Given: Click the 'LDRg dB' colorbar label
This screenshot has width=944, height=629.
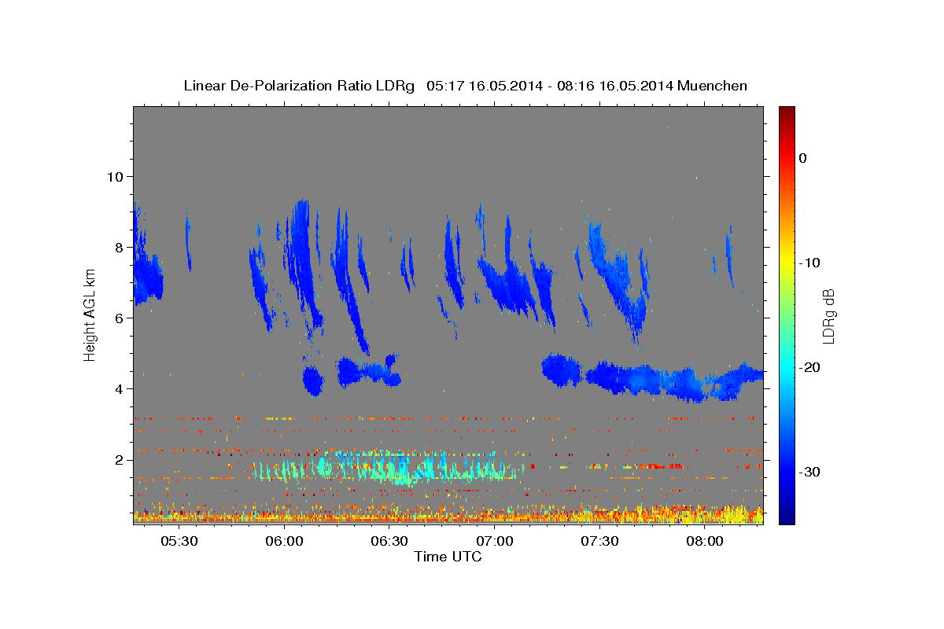Looking at the screenshot, I should [x=828, y=316].
